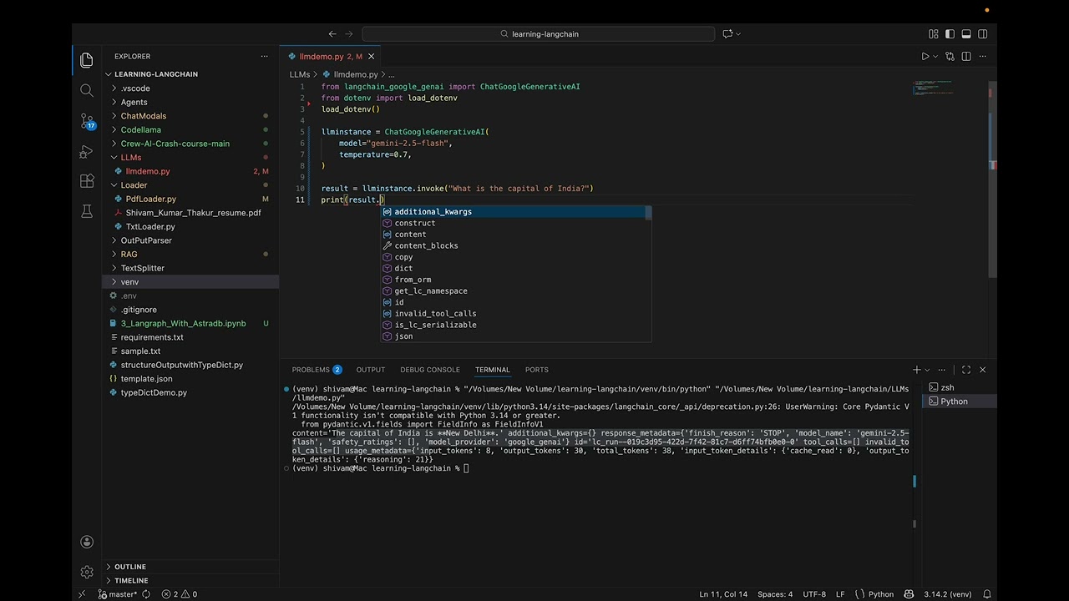
Task: Switch to the DEBUG CONSOLE tab
Action: [429, 370]
